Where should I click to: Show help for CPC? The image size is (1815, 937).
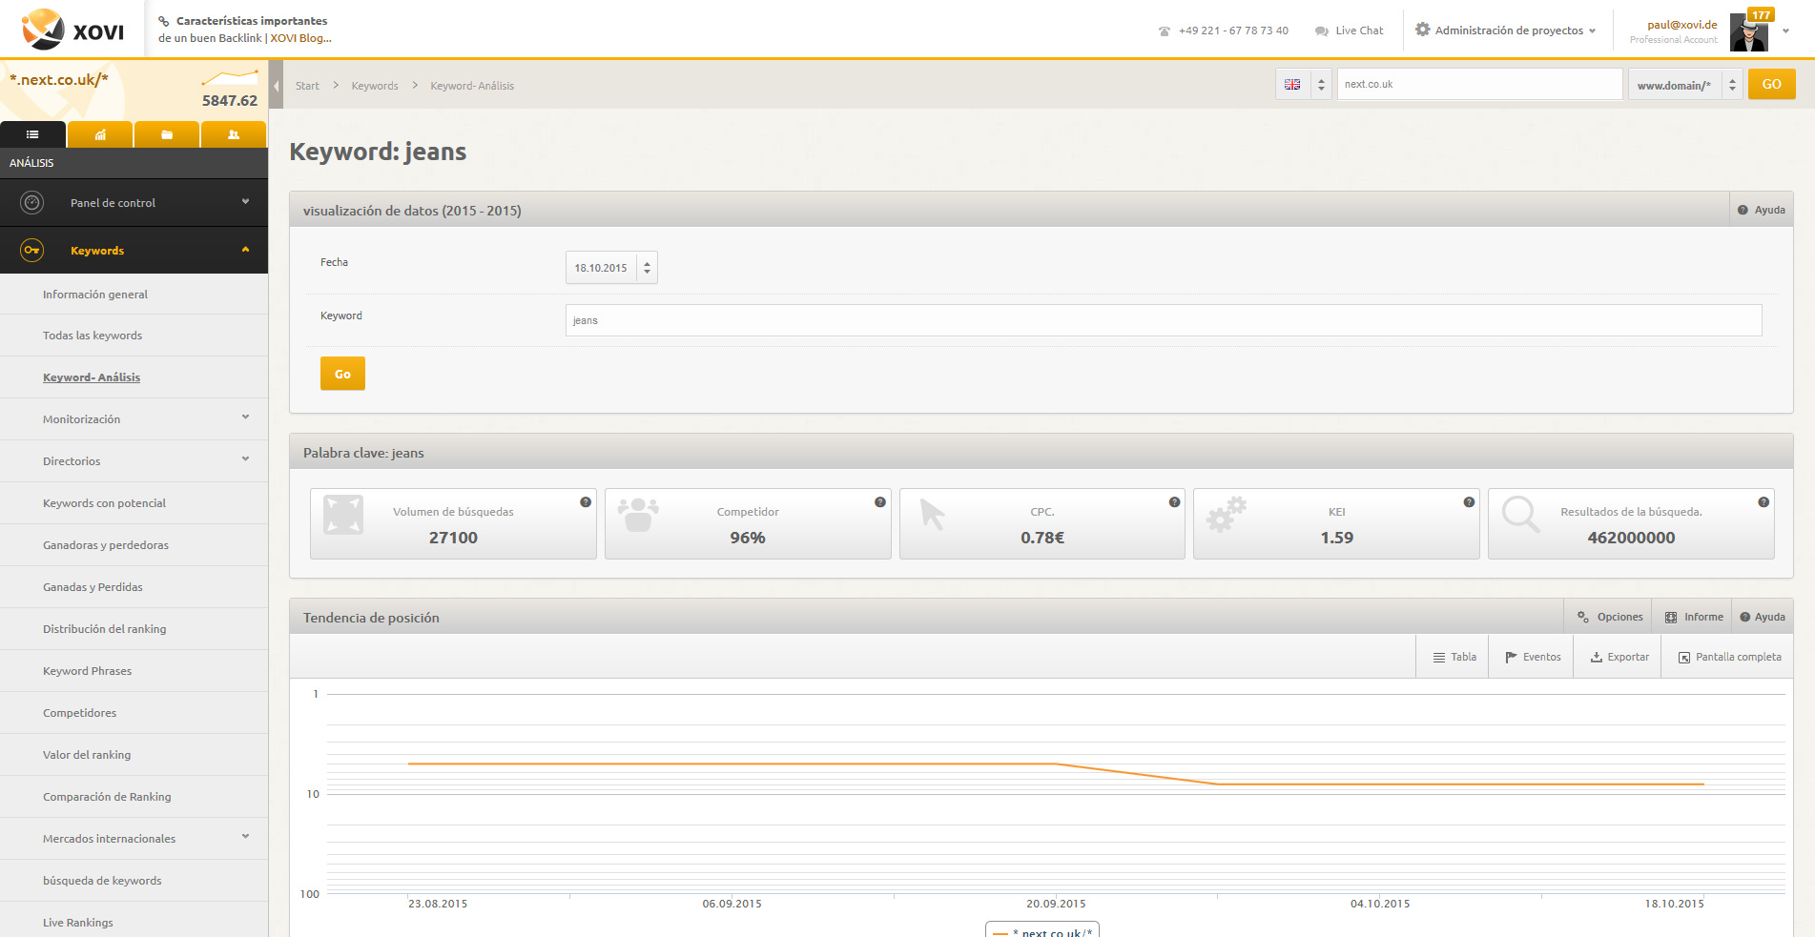[x=1175, y=502]
